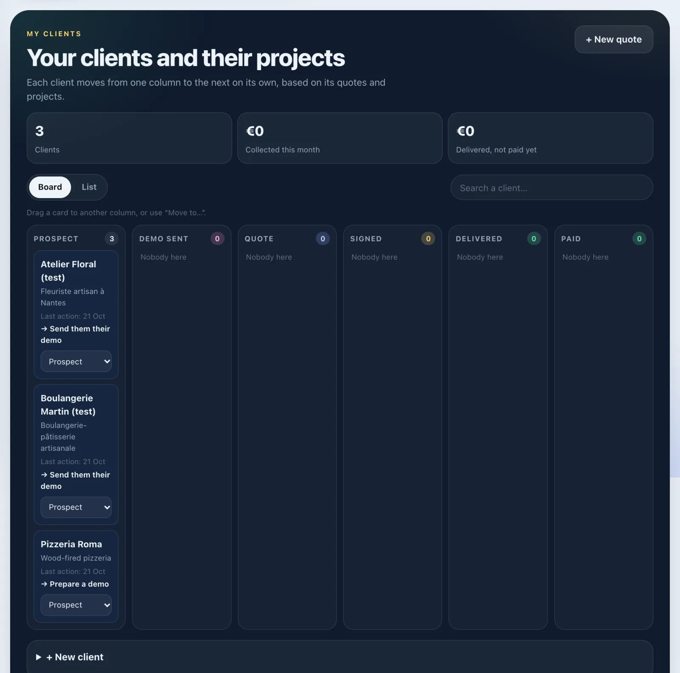680x673 pixels.
Task: Select the PAID column header
Action: tap(571, 239)
